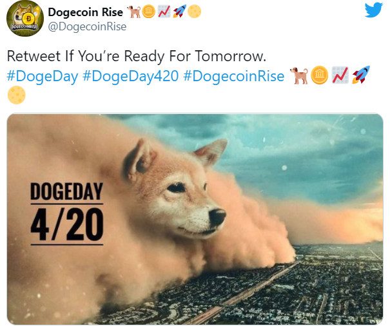Open the @DogecoinRise handle link

(x=87, y=26)
